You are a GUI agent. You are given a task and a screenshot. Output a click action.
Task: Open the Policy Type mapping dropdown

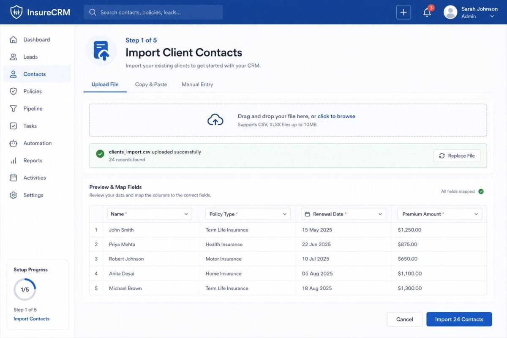248,214
